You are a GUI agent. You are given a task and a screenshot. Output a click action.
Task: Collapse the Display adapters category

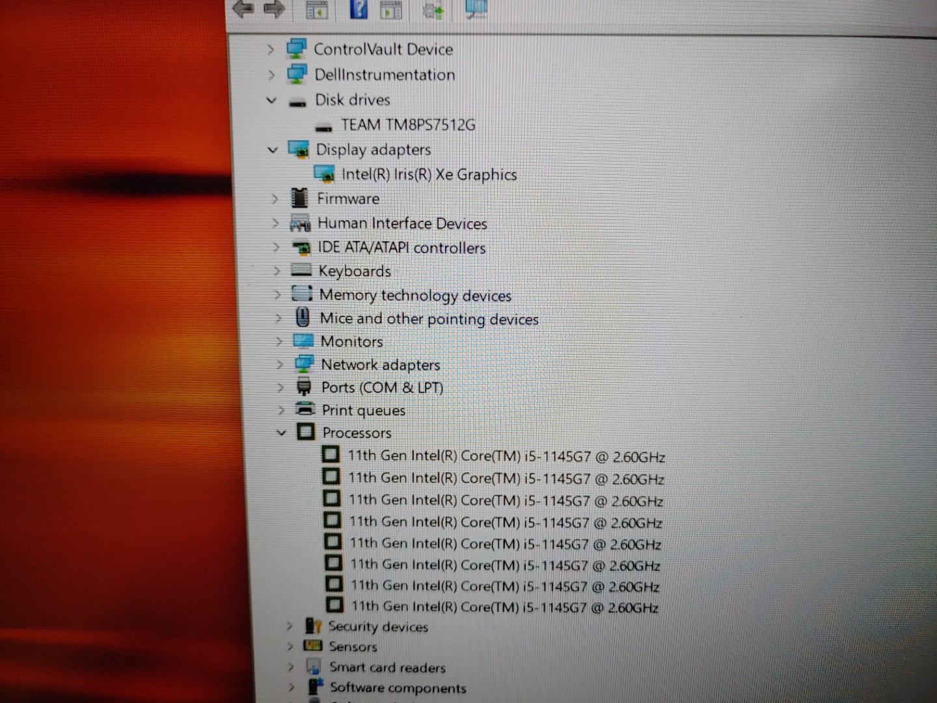click(x=273, y=150)
